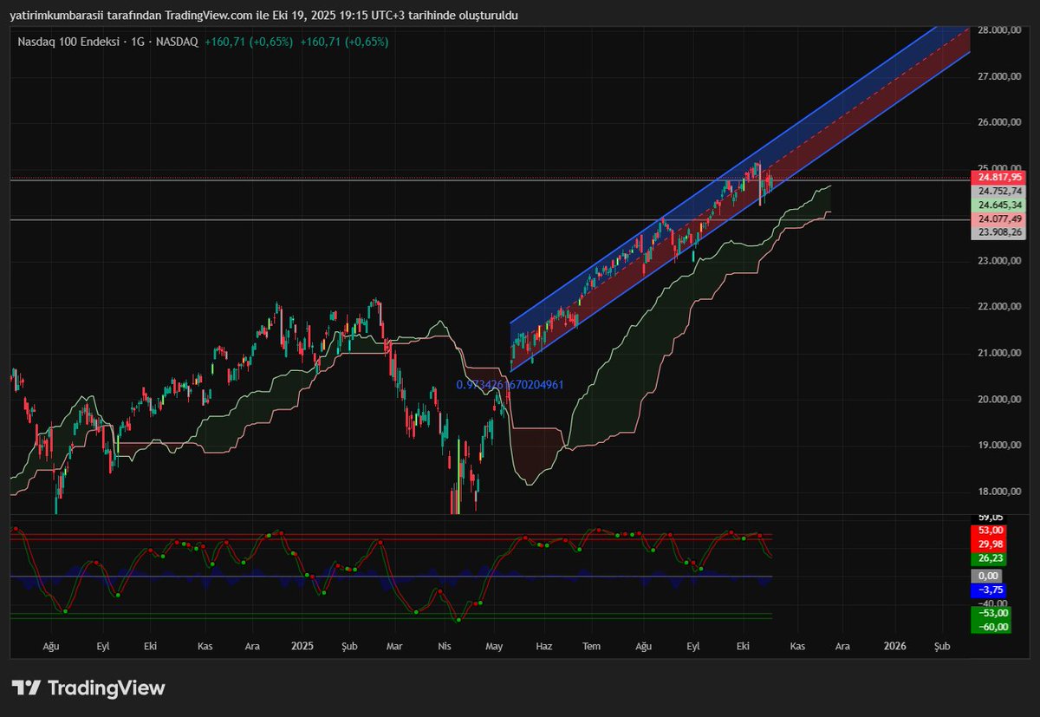Click the 21.000,00 price axis label

pos(1001,353)
